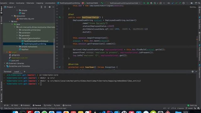Screen dimensions: 201x113
Task: Open TestEmployeeEnumOrdianal file in tree
Action: (x=35, y=41)
